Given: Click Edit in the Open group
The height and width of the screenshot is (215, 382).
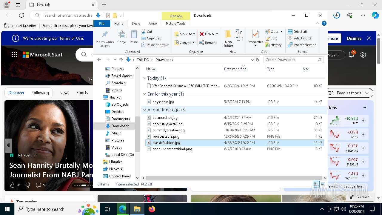Looking at the screenshot, I should coord(271,38).
